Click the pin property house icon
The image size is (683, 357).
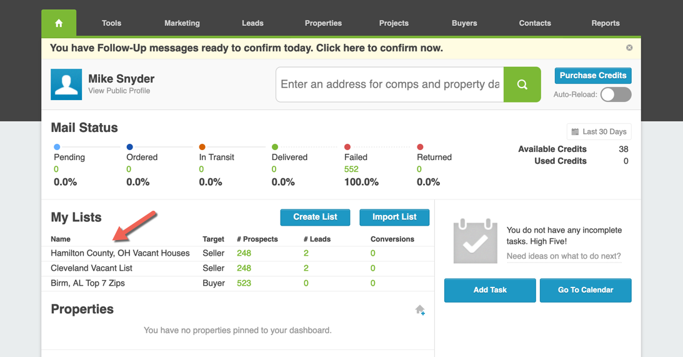420,310
